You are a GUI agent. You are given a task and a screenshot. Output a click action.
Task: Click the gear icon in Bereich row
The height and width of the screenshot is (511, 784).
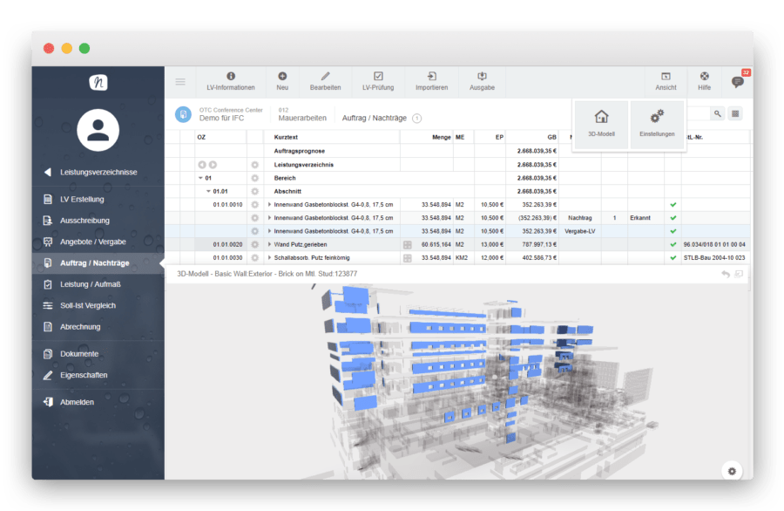[254, 178]
